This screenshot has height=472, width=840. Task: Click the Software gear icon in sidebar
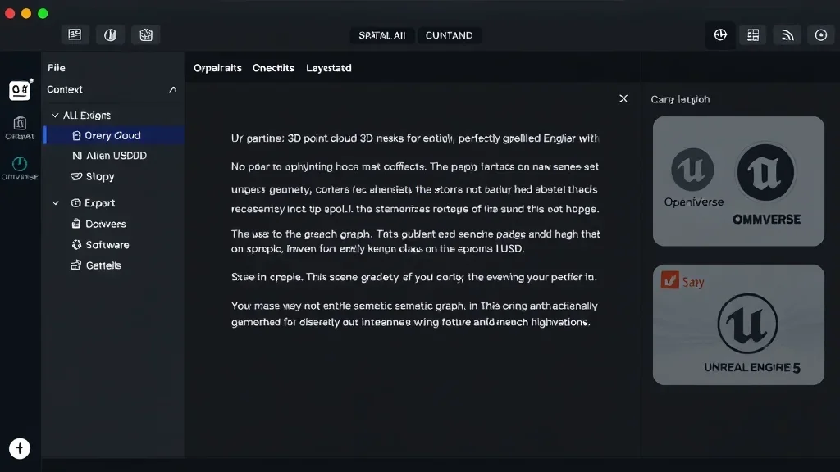tap(75, 244)
